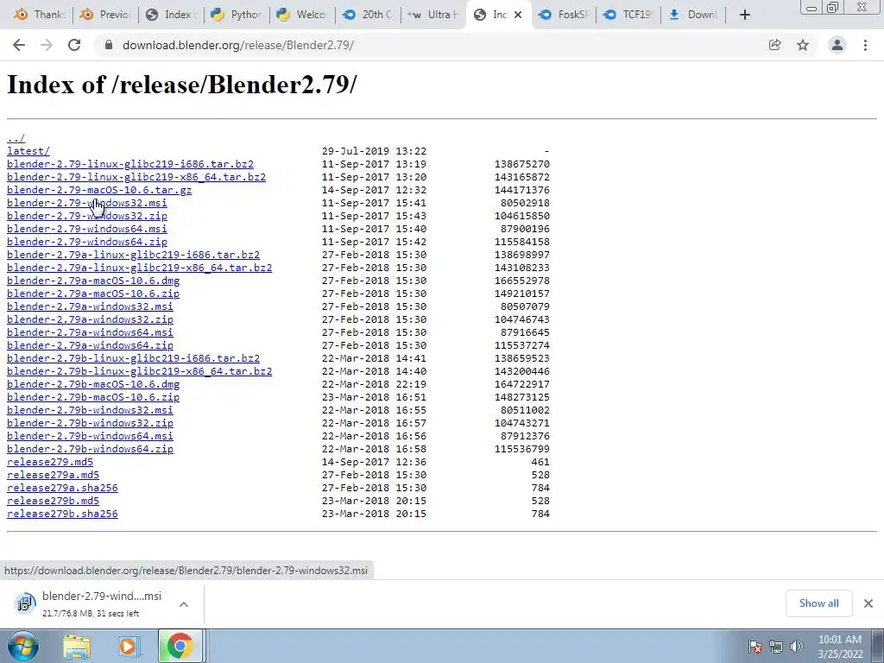Share this page via share icon
This screenshot has width=884, height=663.
coord(774,45)
